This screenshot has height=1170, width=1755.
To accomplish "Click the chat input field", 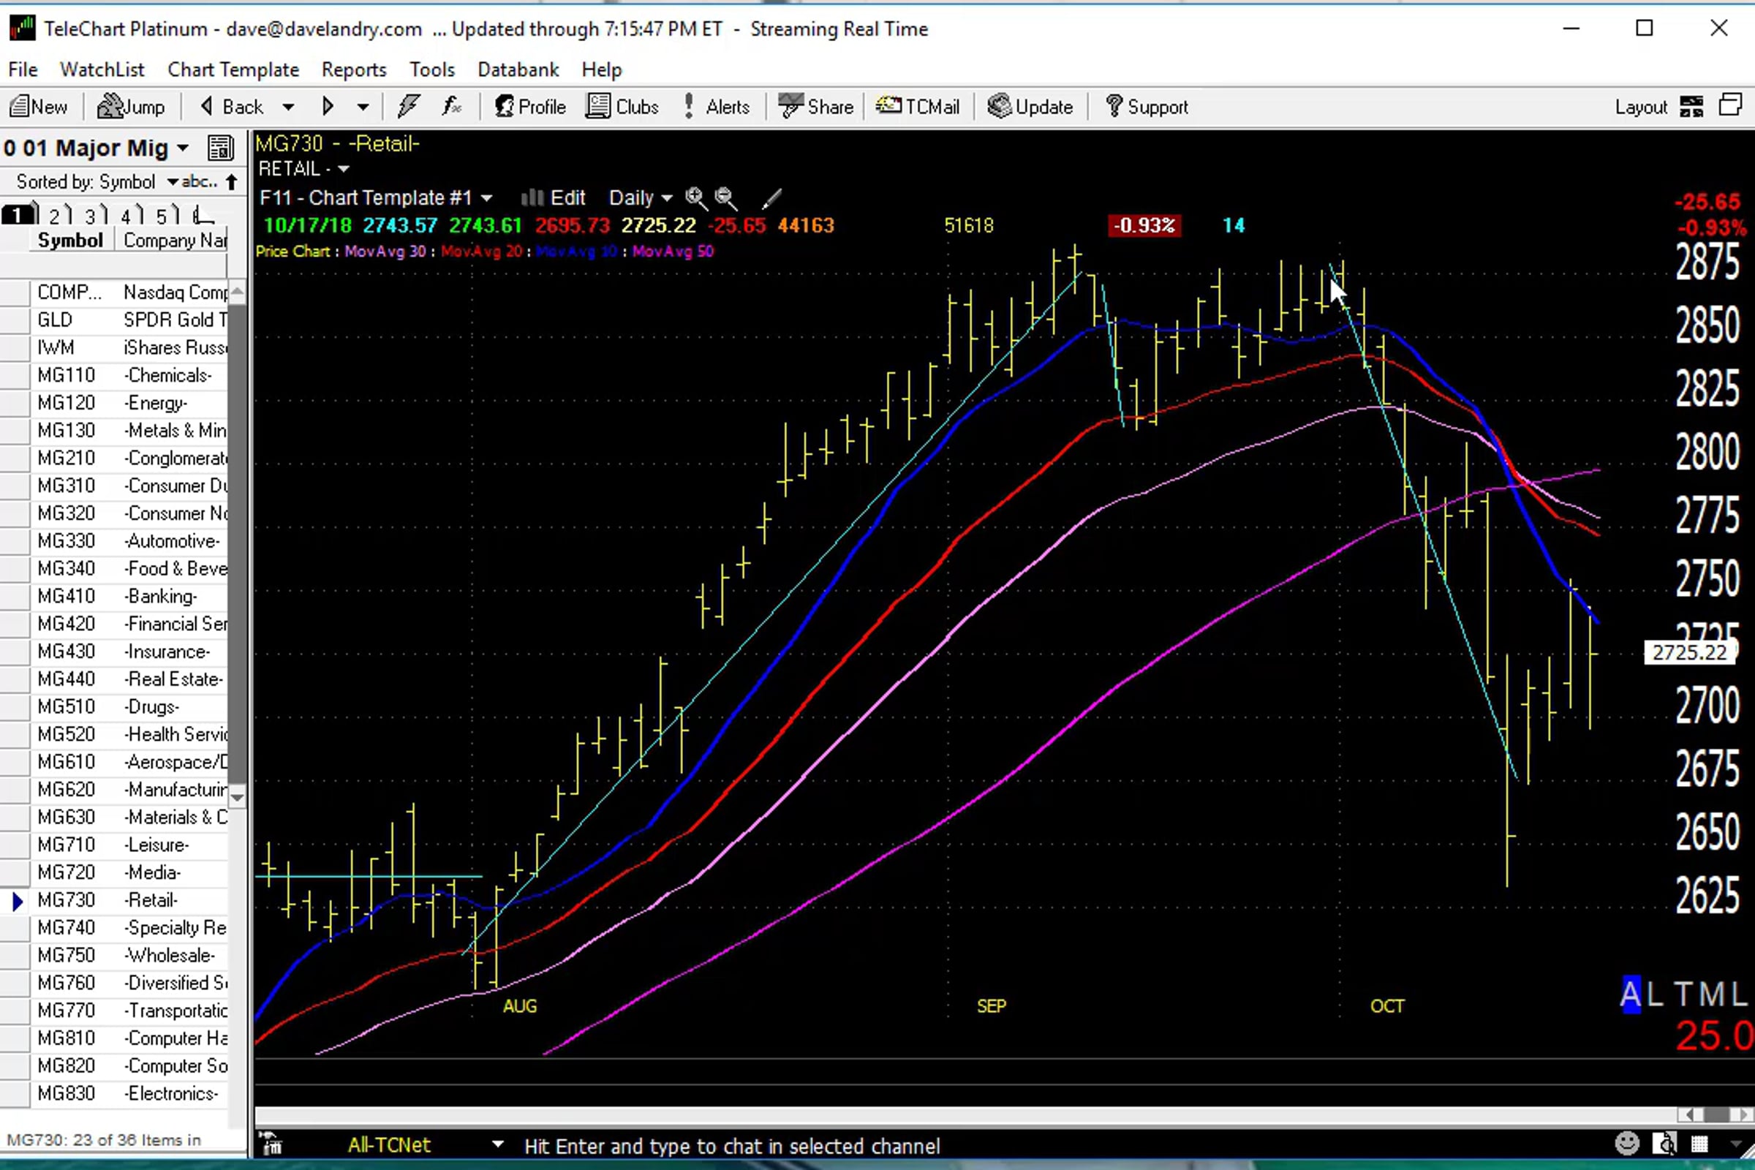I will click(x=1045, y=1144).
